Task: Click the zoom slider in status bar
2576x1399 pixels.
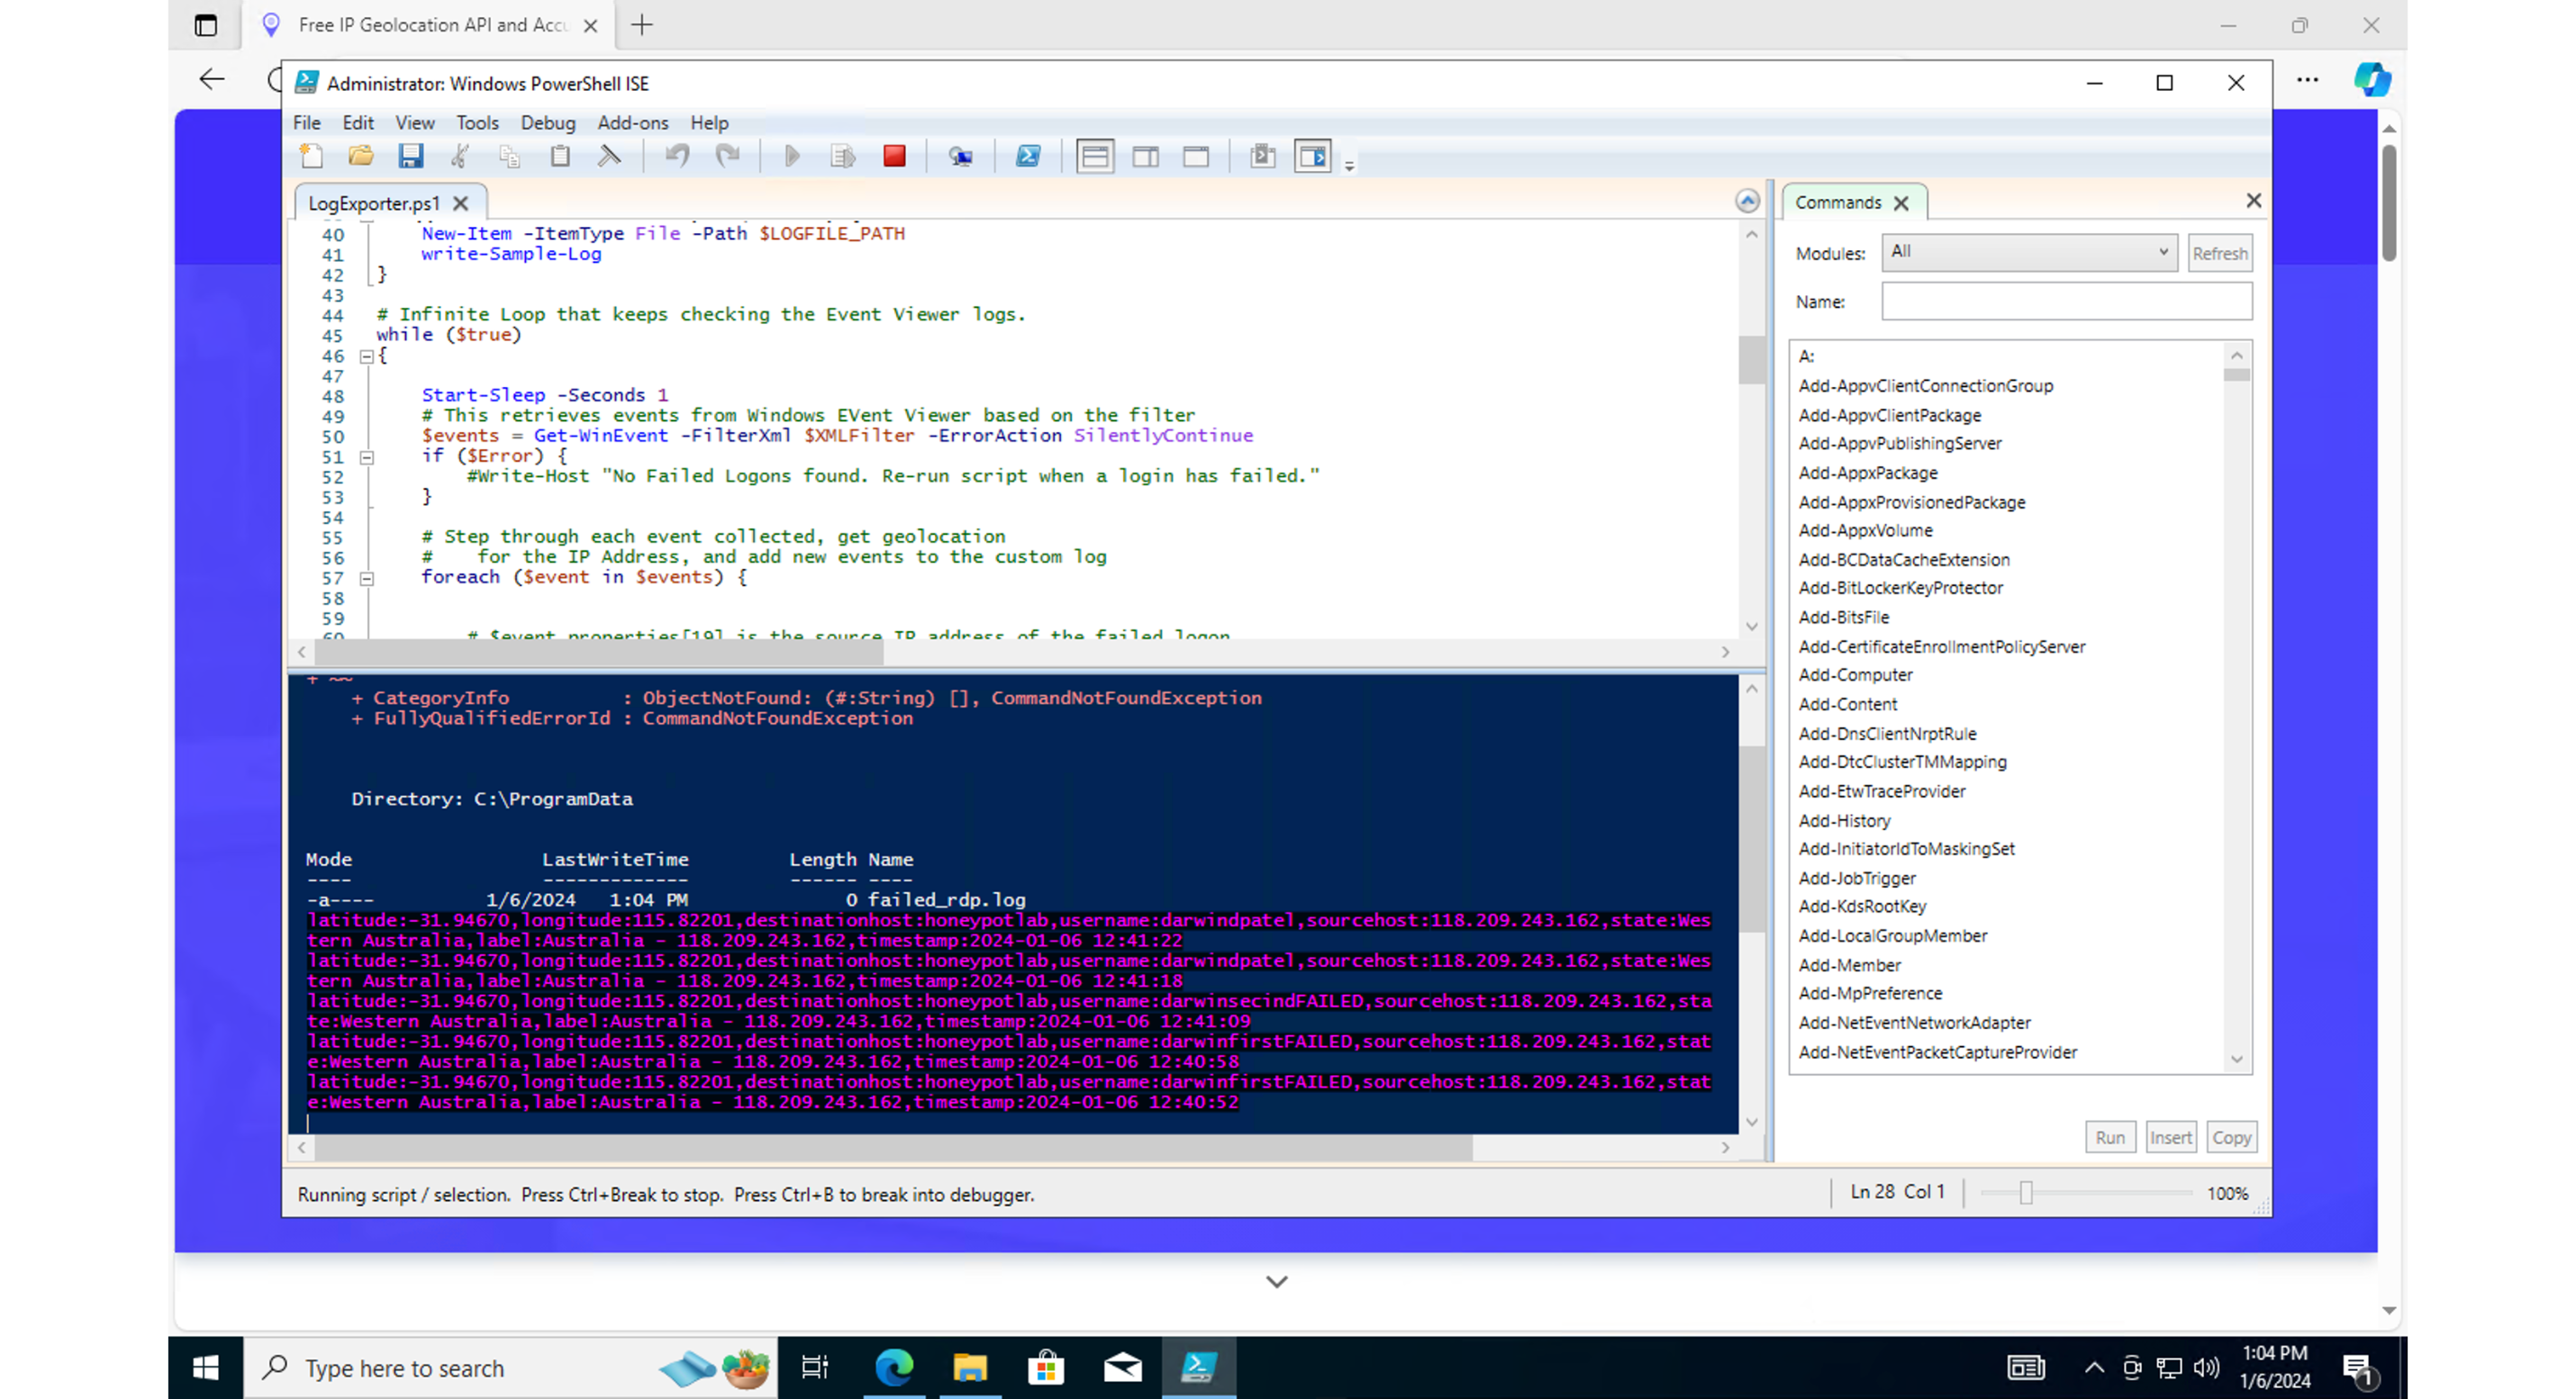Action: [2025, 1193]
